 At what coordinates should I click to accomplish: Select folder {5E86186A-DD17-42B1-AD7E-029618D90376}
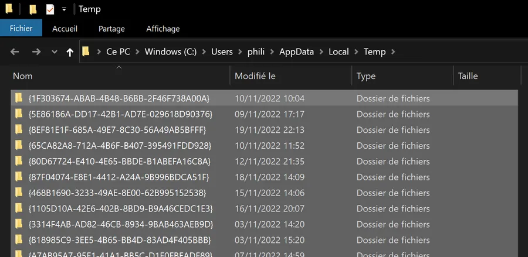tap(265, 114)
